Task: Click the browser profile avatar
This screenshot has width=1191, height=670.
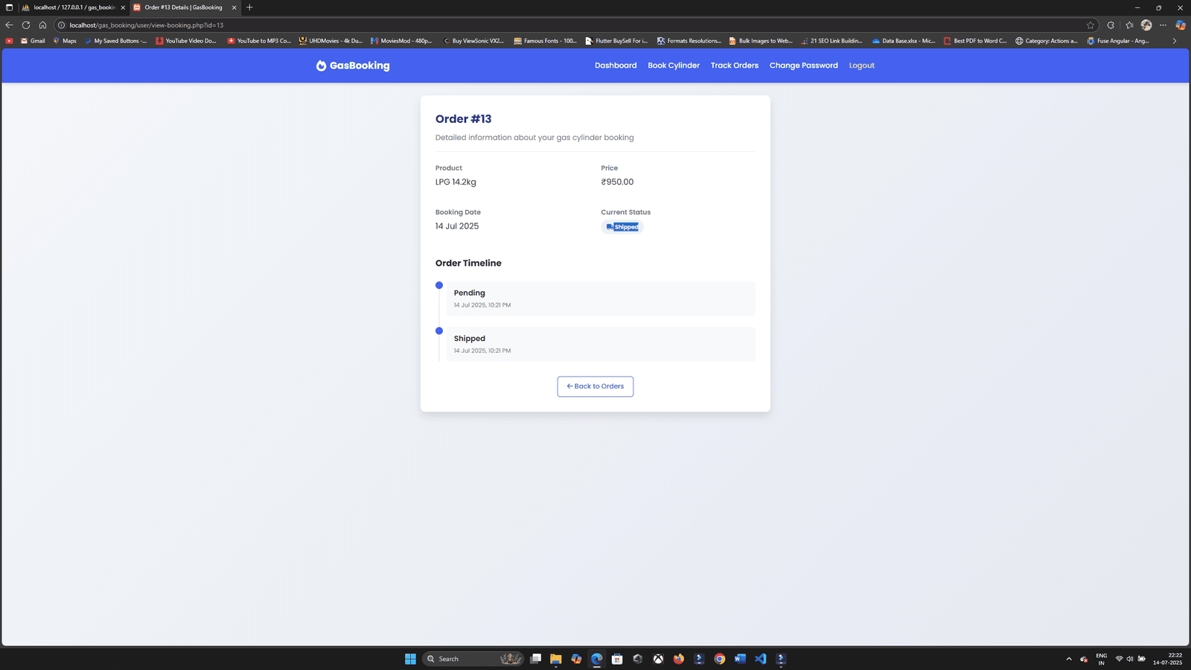Action: click(1146, 25)
